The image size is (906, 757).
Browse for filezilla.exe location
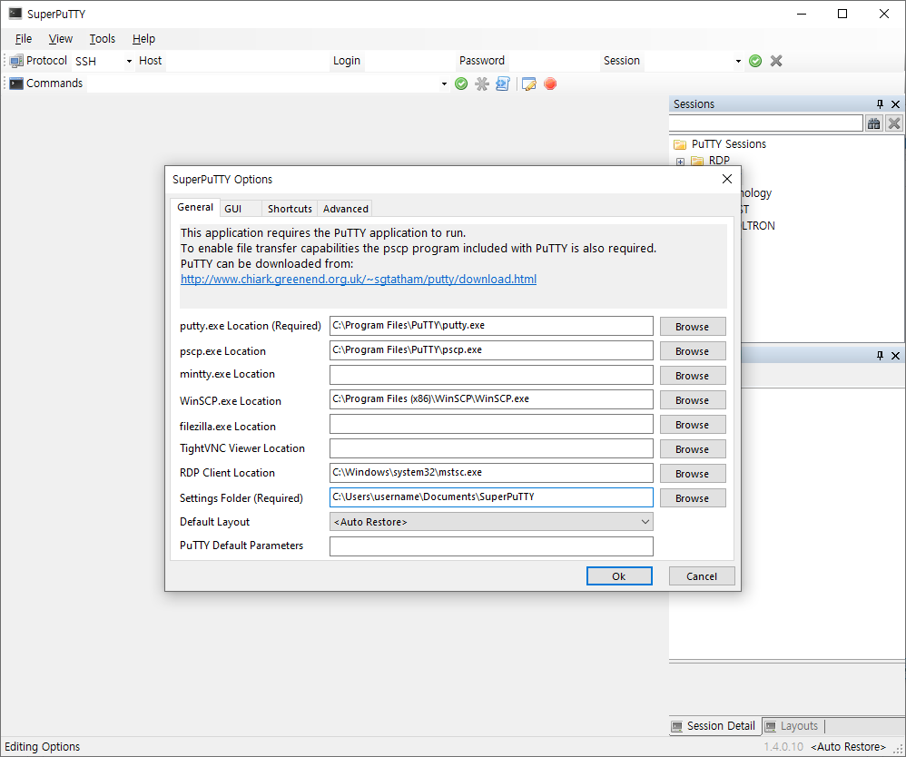693,425
